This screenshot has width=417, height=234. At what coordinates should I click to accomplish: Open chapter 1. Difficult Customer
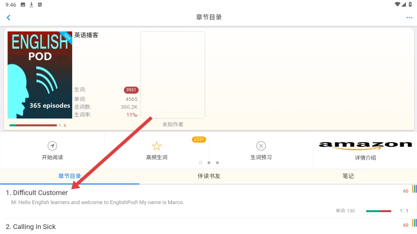tap(37, 193)
